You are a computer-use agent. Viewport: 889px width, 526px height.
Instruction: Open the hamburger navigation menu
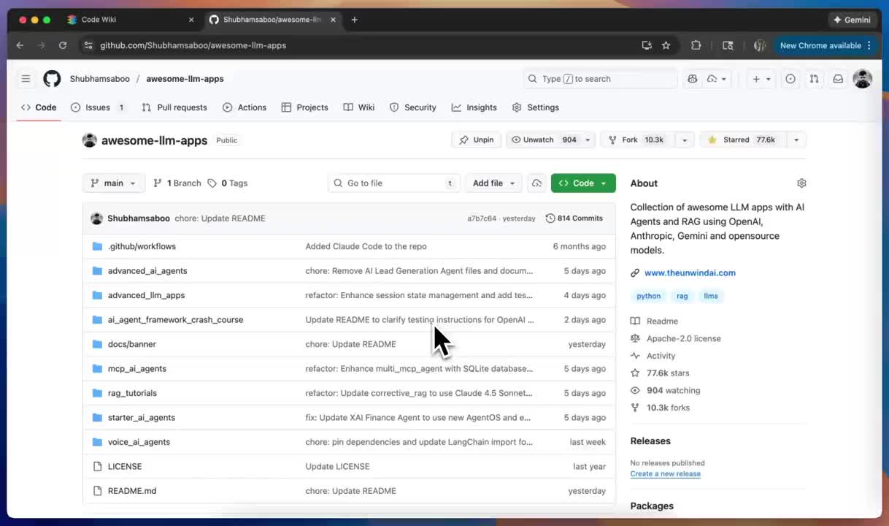pyautogui.click(x=26, y=79)
